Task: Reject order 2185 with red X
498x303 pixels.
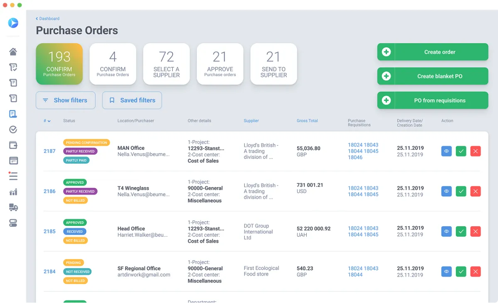Action: click(476, 231)
